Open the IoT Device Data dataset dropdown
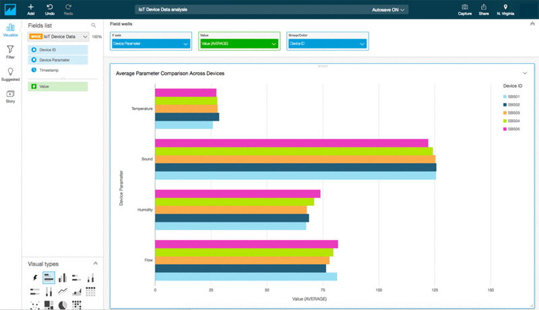The height and width of the screenshot is (310, 539). point(59,36)
